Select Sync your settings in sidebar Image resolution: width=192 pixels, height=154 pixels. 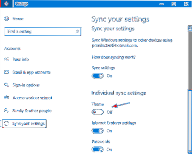24,123
